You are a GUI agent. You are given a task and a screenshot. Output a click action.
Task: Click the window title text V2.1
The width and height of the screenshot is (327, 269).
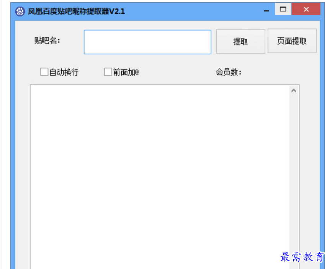(x=117, y=11)
